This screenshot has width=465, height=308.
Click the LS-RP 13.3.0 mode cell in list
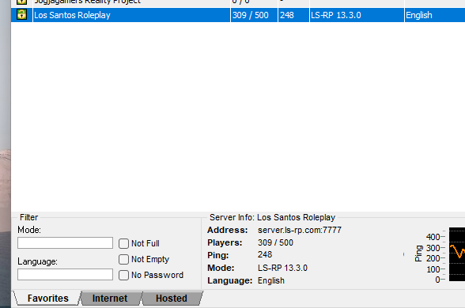pyautogui.click(x=357, y=15)
